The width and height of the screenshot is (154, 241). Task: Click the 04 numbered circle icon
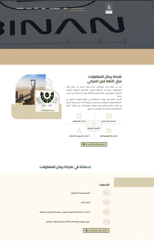[x=107, y=222]
